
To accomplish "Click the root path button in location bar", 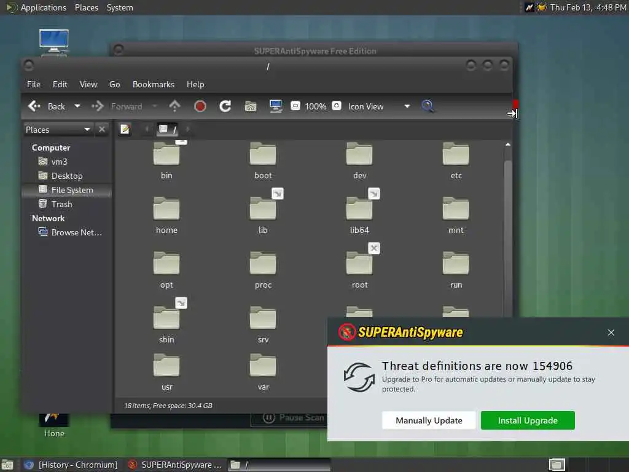I will pos(167,129).
